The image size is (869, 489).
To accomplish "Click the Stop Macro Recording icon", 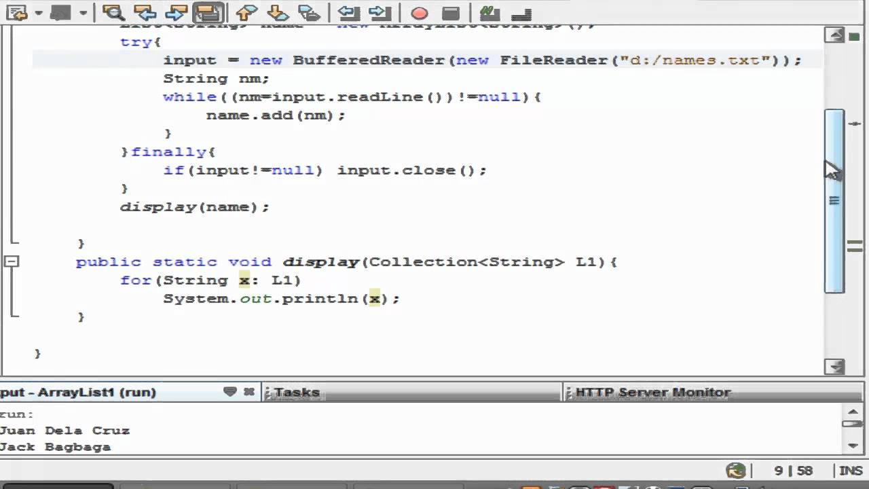I will point(450,13).
